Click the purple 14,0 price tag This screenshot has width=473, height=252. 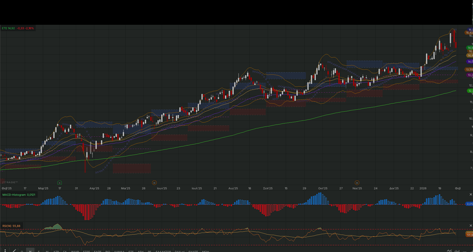469,61
